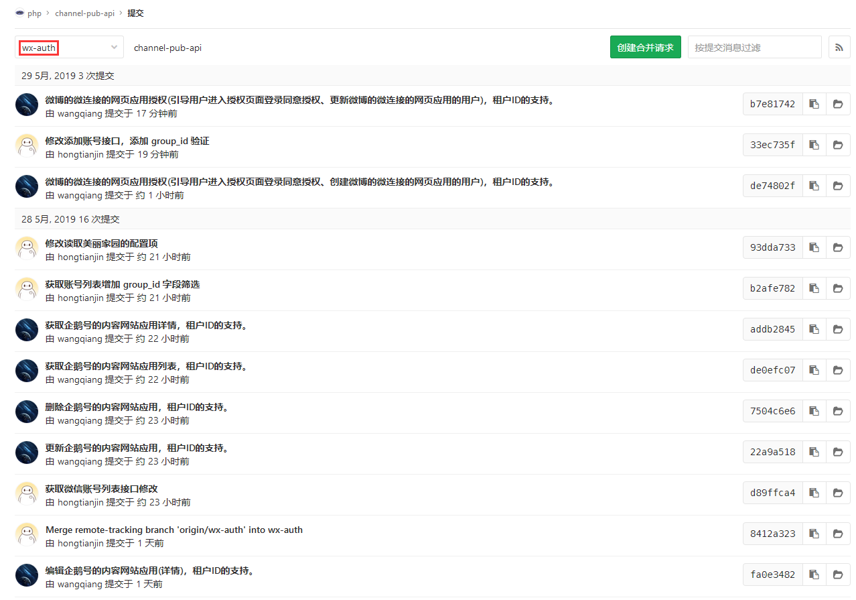Copy commit SHA 33ec735f to clipboard

point(814,145)
